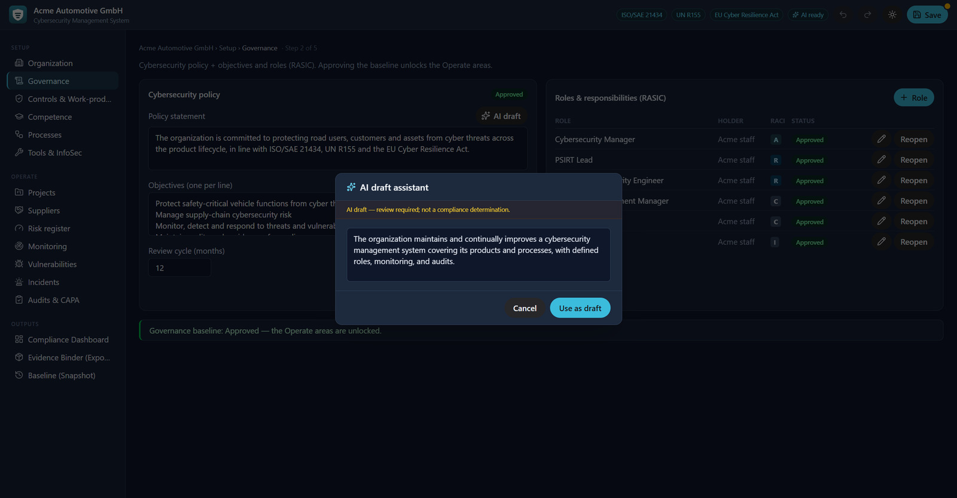Click the Incidents siren icon
957x498 pixels.
tap(19, 282)
